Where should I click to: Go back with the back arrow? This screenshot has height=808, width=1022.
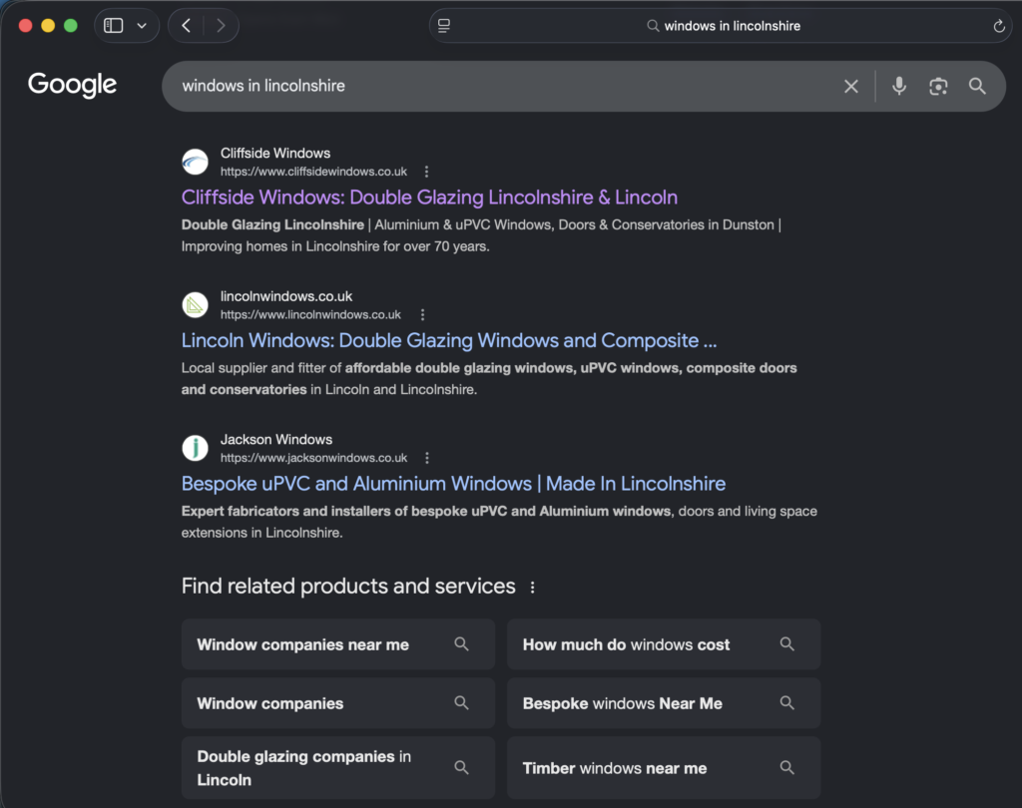coord(187,25)
